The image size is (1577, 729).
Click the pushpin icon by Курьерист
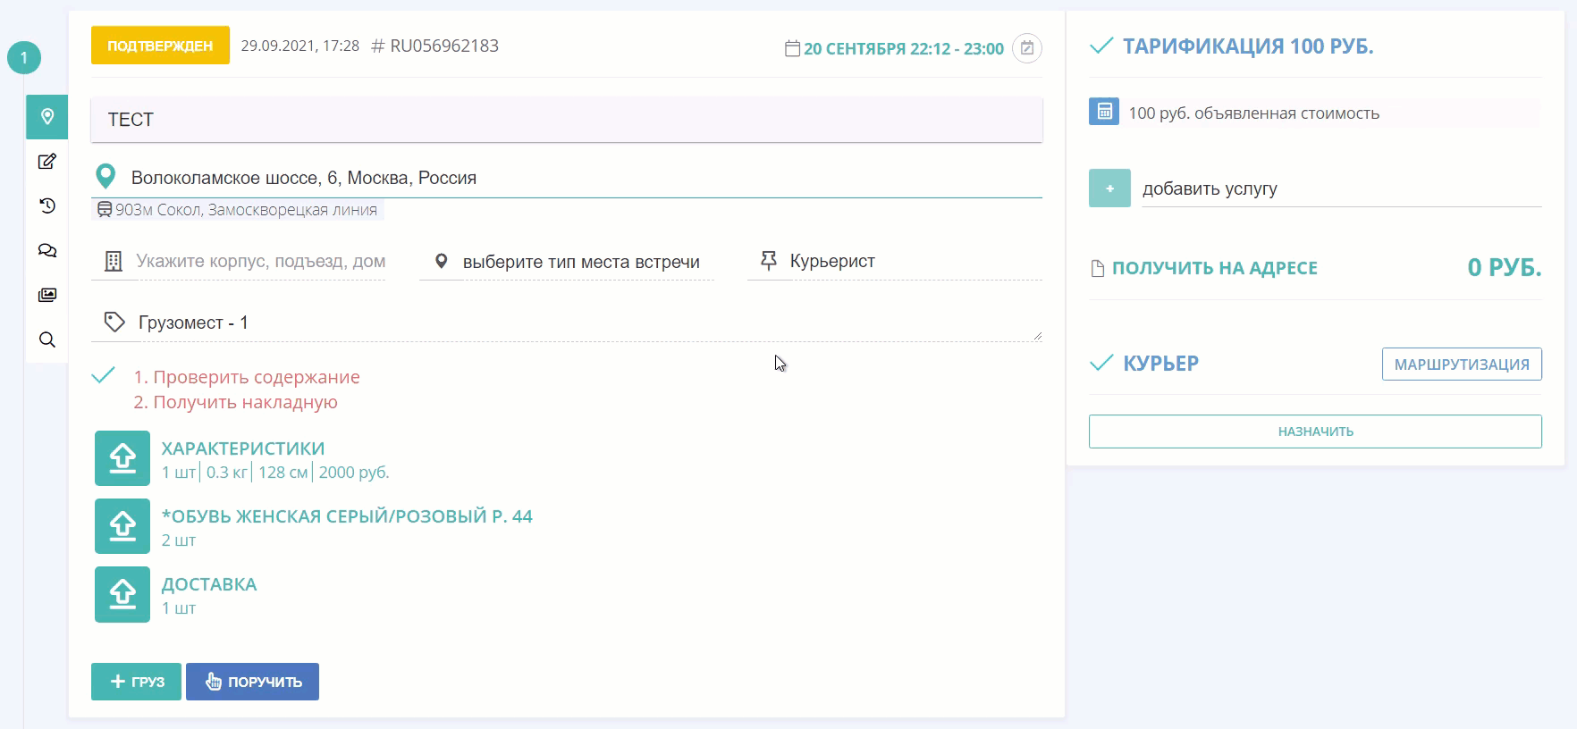(768, 261)
